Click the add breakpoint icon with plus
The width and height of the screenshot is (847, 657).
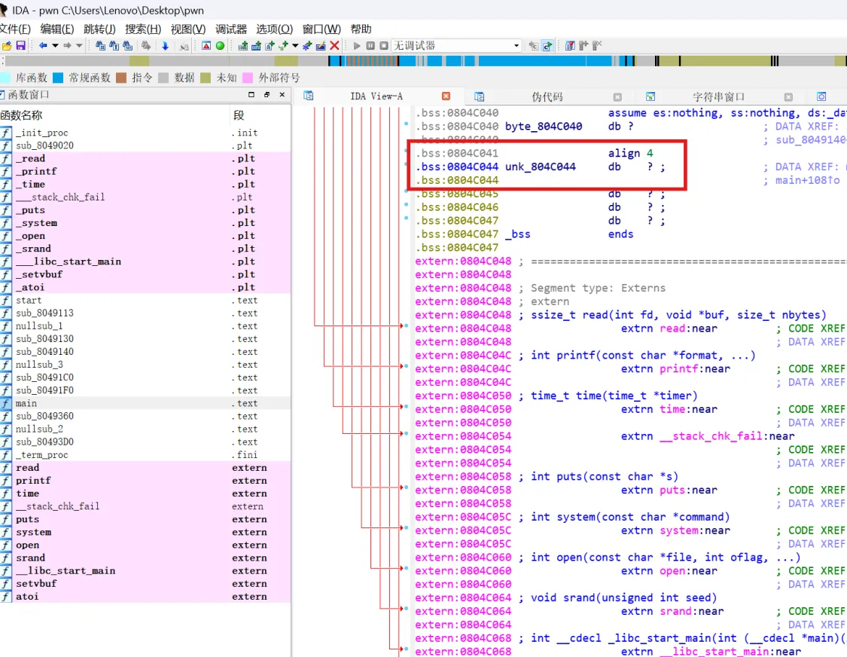click(x=583, y=46)
